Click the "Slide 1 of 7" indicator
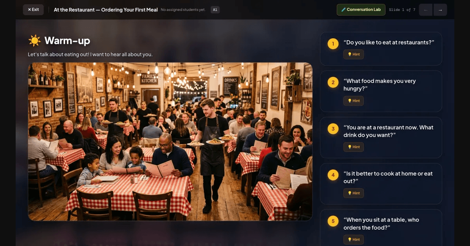 pos(402,10)
